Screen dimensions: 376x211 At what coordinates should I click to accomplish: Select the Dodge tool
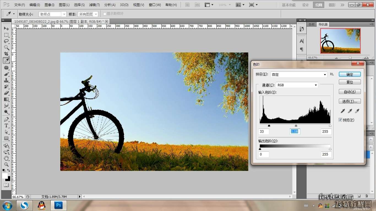coord(6,112)
